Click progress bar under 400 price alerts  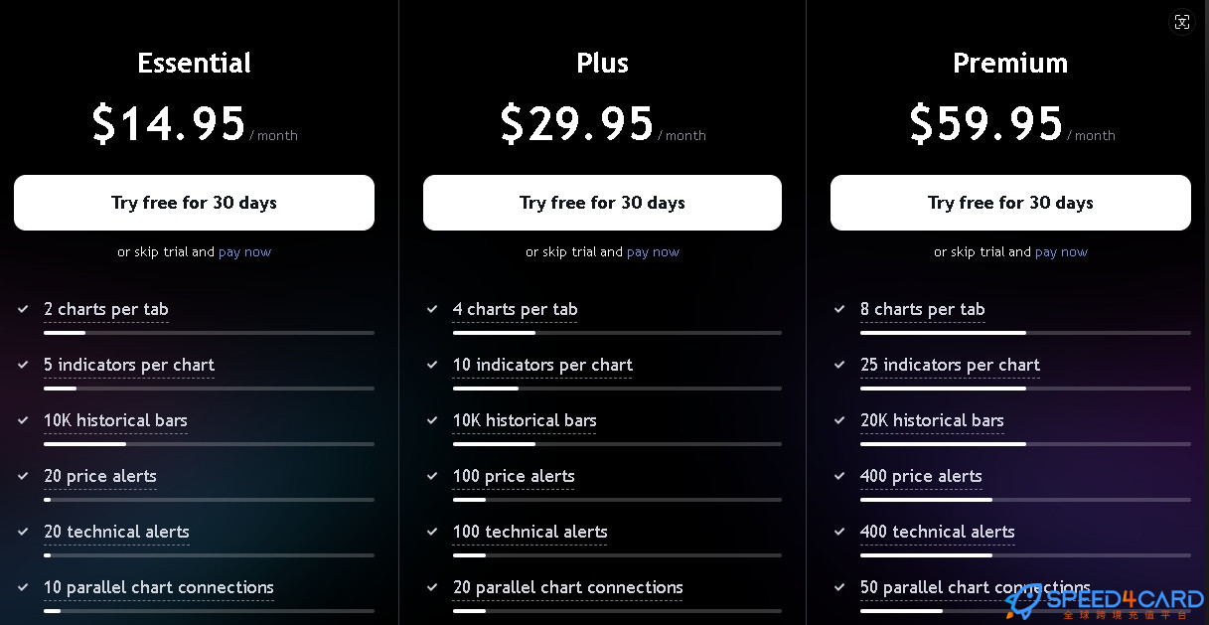coord(1025,500)
